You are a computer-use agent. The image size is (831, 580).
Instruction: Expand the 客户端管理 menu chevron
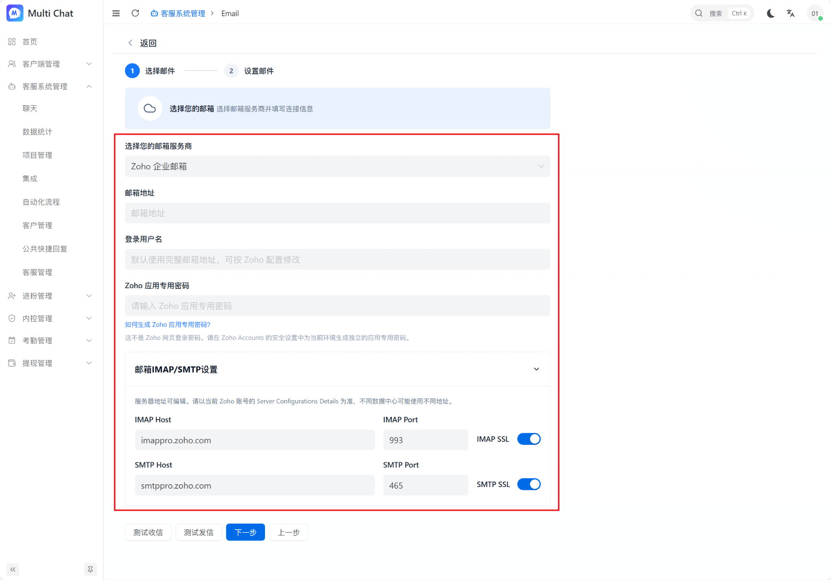[89, 64]
